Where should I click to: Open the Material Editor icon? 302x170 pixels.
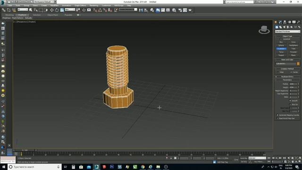coord(174,10)
